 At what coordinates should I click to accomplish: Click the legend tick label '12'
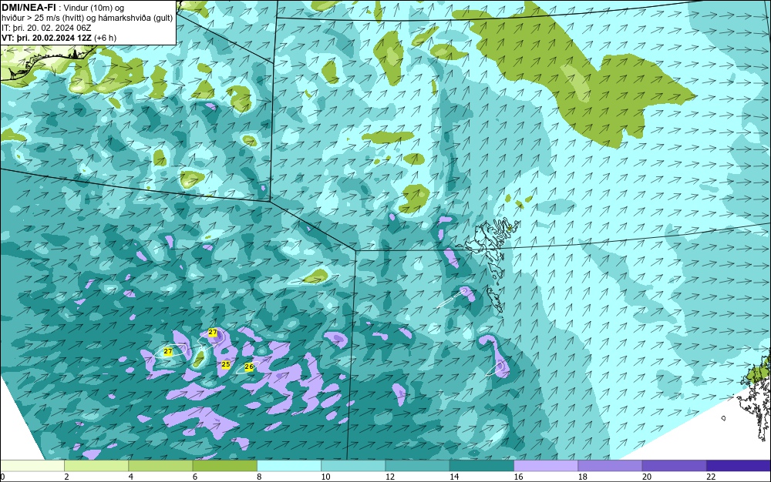tap(389, 477)
